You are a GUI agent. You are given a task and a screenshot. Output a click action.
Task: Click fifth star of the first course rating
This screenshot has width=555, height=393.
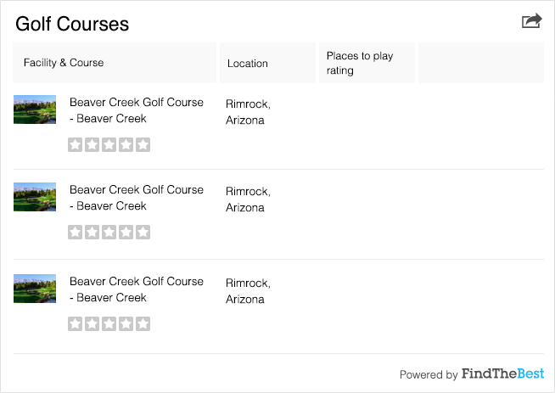[143, 144]
